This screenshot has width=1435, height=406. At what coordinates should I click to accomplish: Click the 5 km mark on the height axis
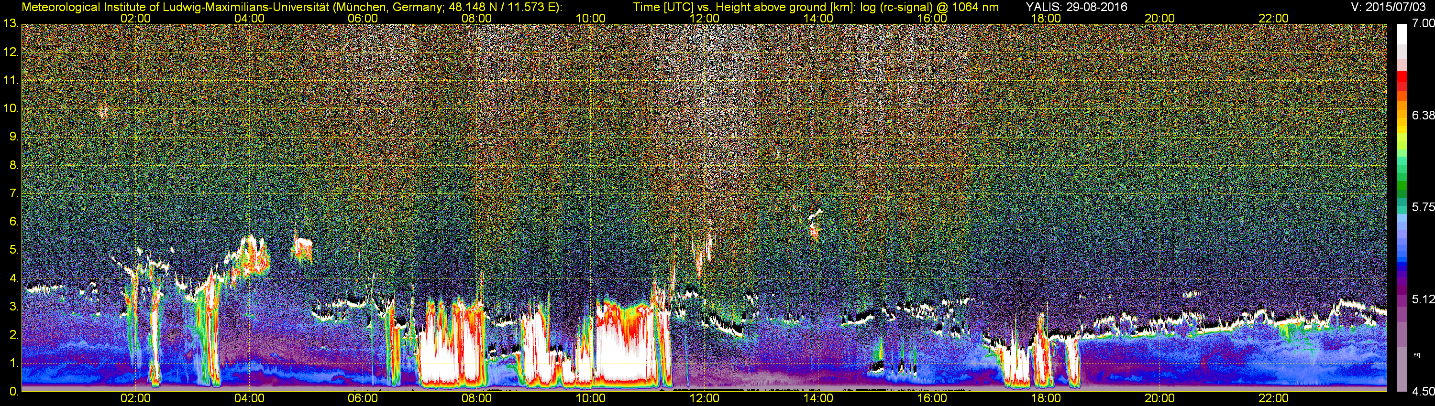pos(13,250)
